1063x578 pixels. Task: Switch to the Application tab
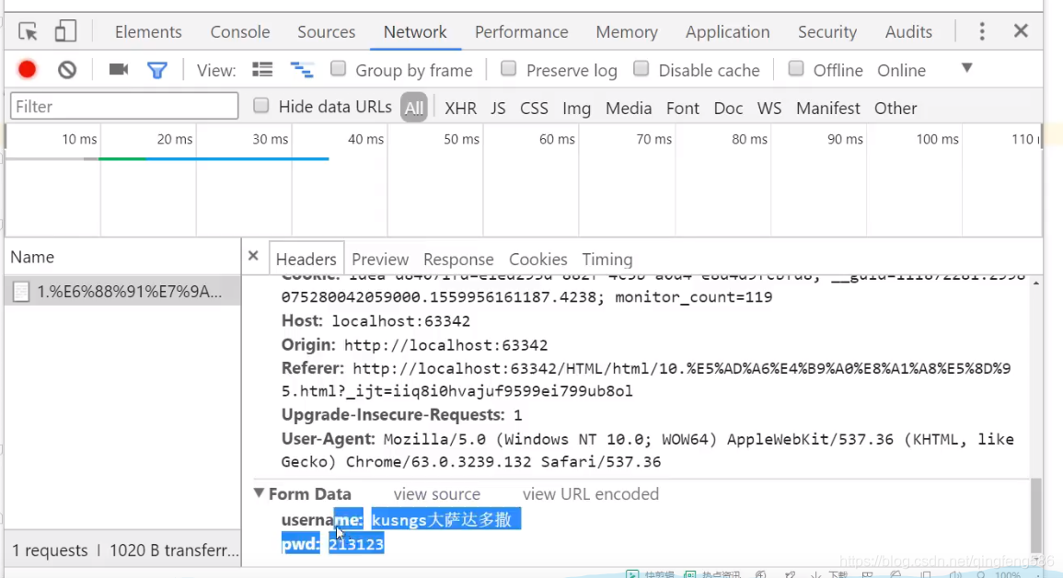coord(727,32)
